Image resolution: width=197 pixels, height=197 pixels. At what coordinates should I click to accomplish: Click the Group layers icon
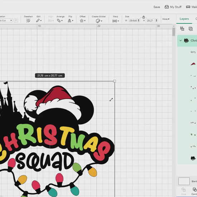tap(182, 29)
